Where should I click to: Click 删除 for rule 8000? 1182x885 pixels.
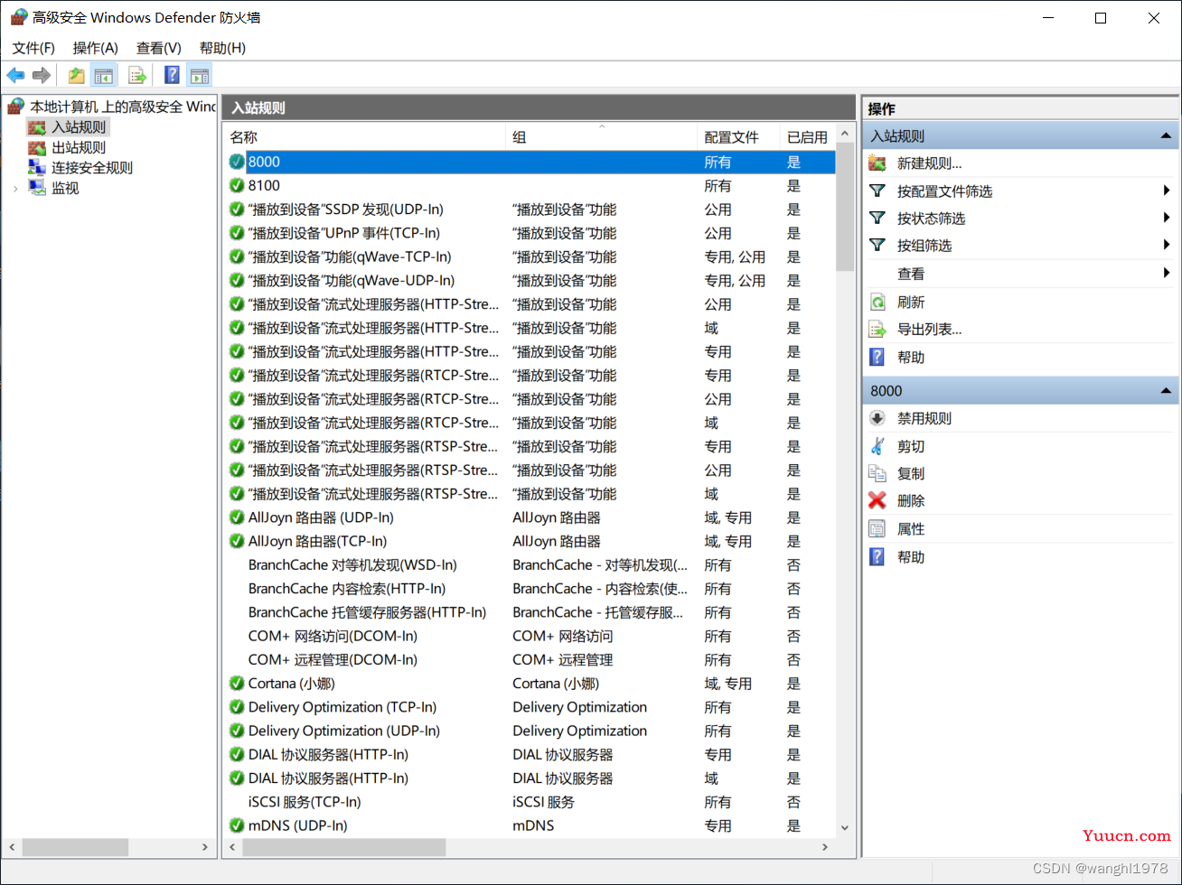911,500
